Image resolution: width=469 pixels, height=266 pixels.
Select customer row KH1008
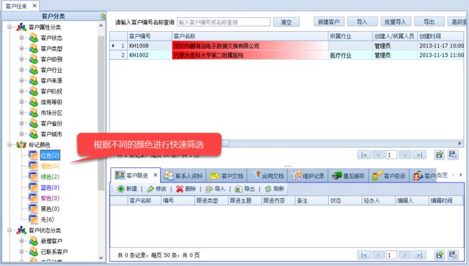coord(286,45)
